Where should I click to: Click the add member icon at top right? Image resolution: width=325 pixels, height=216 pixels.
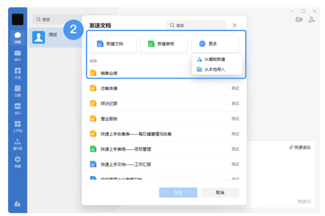(311, 20)
